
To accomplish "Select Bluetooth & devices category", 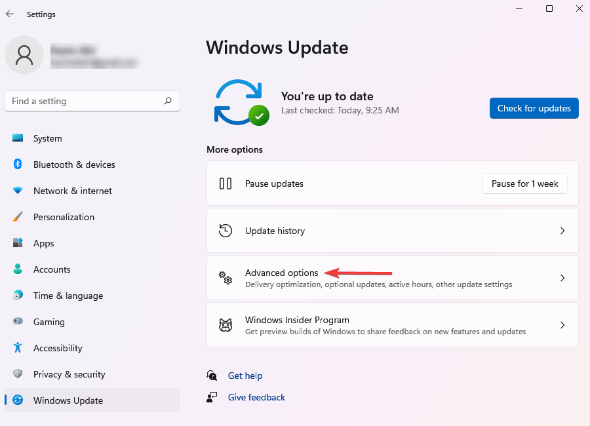I will click(x=92, y=165).
